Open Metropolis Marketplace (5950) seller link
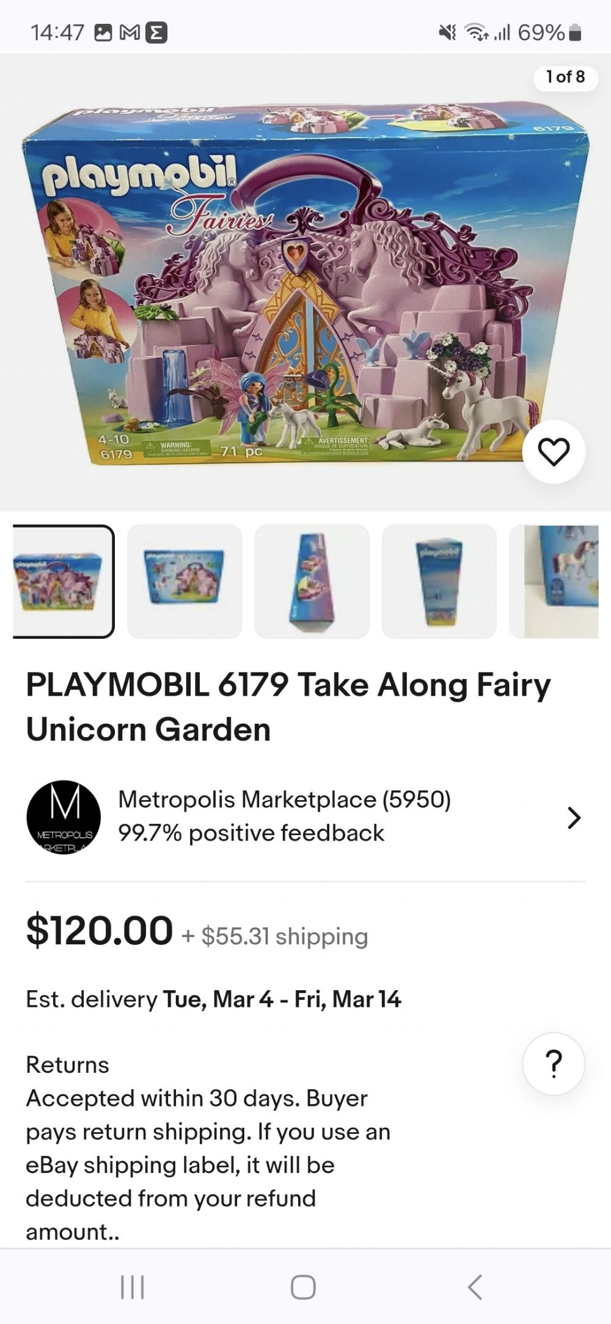The image size is (611, 1324). coord(284,799)
